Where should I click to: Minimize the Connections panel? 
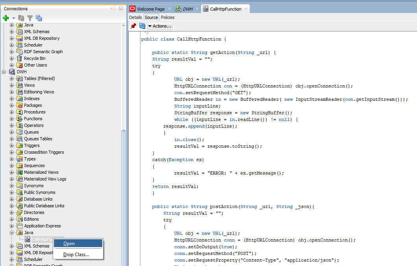click(x=121, y=9)
